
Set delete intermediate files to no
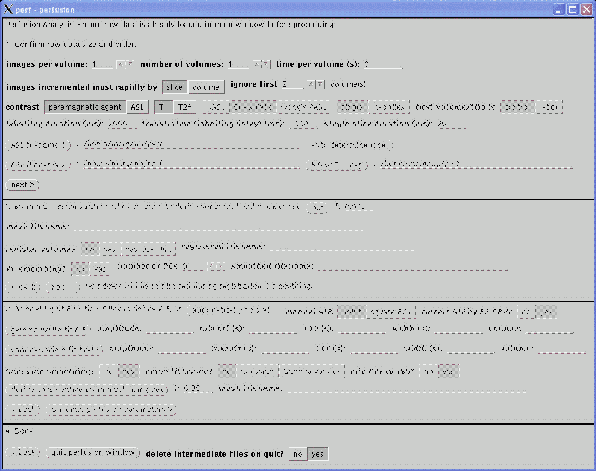[297, 454]
